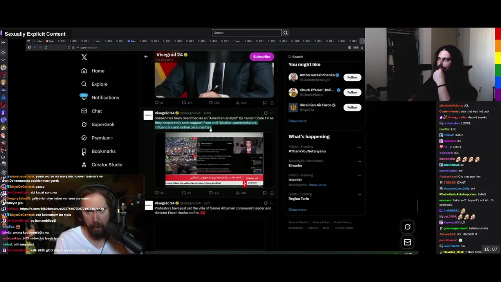Click the SuperGrok icon in sidebar
Image resolution: width=501 pixels, height=282 pixels.
pyautogui.click(x=84, y=125)
